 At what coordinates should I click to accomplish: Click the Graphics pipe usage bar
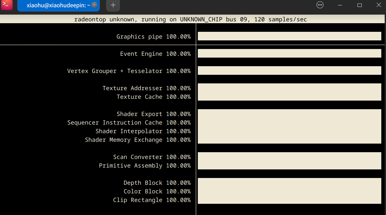[289, 36]
